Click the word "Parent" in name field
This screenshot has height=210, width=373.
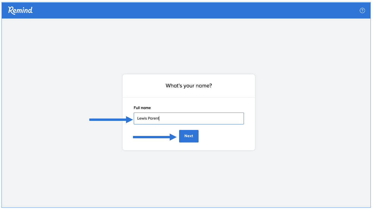(153, 119)
